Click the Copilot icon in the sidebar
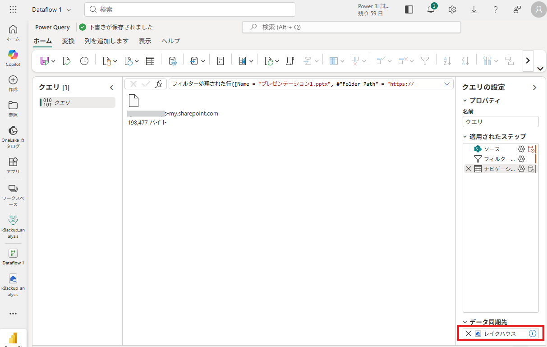Image resolution: width=547 pixels, height=347 pixels. [13, 55]
